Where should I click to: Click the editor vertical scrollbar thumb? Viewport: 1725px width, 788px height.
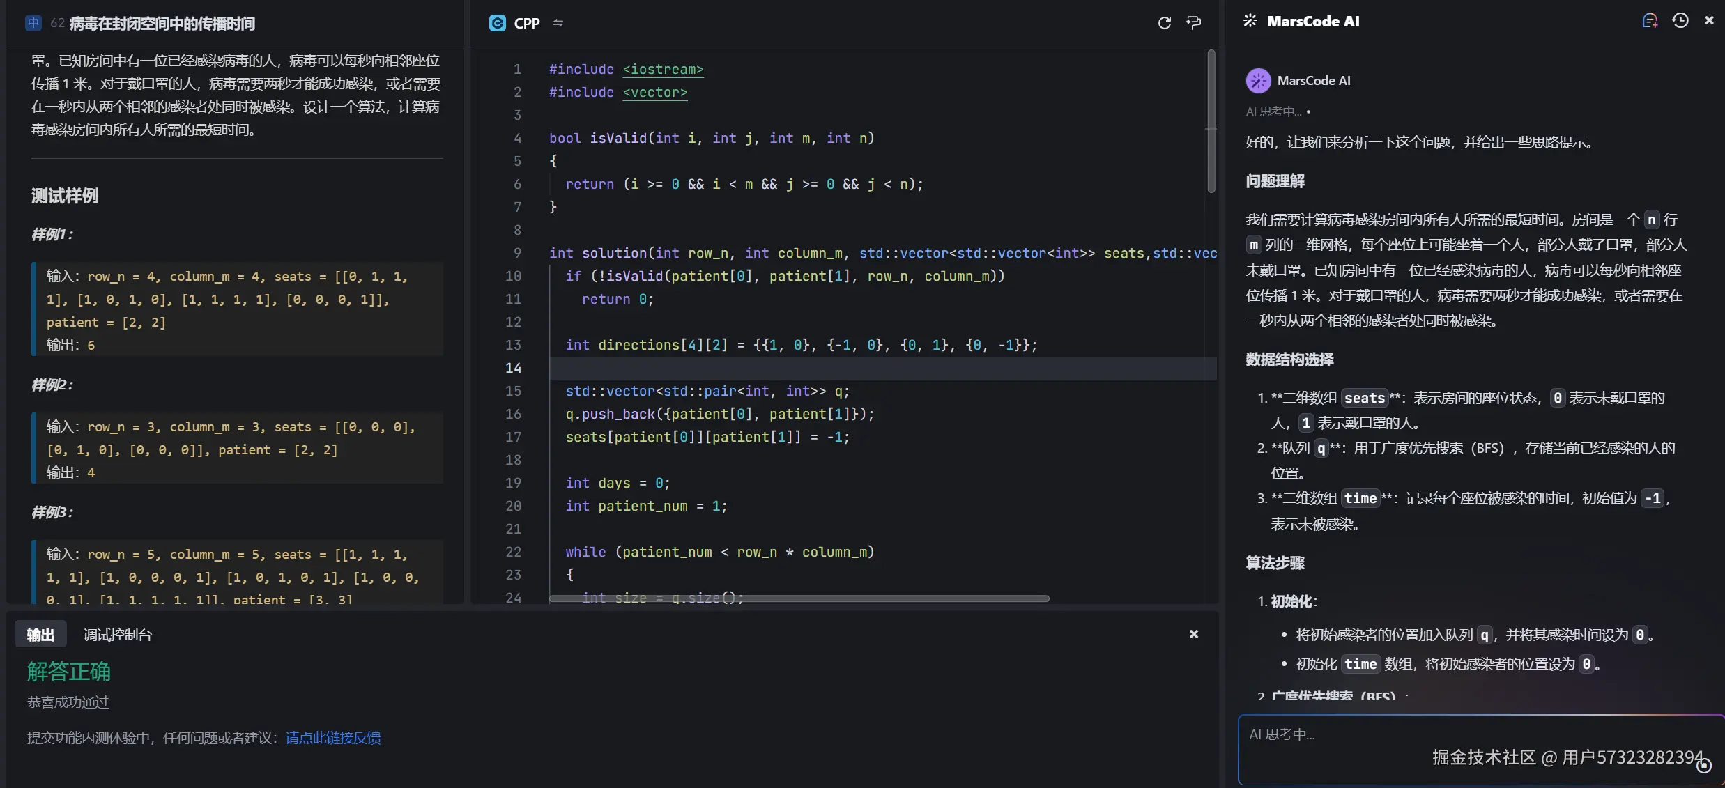(1211, 122)
